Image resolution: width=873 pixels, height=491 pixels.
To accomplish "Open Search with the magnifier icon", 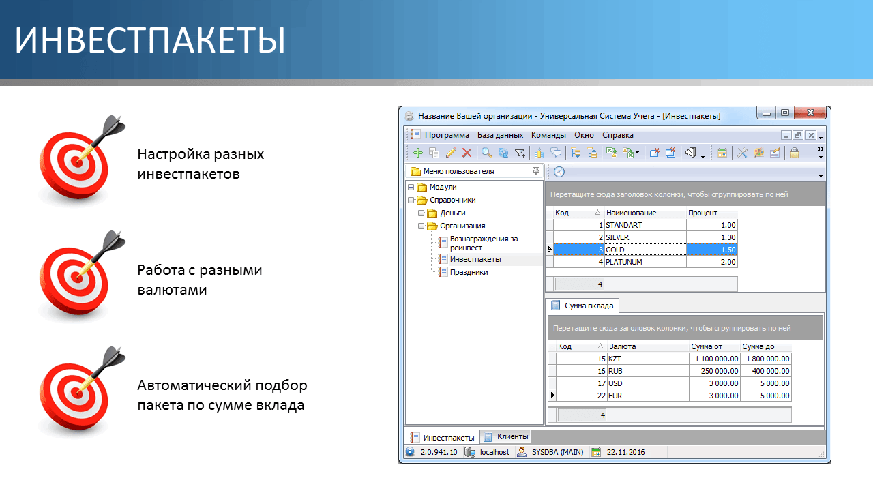I will (487, 153).
